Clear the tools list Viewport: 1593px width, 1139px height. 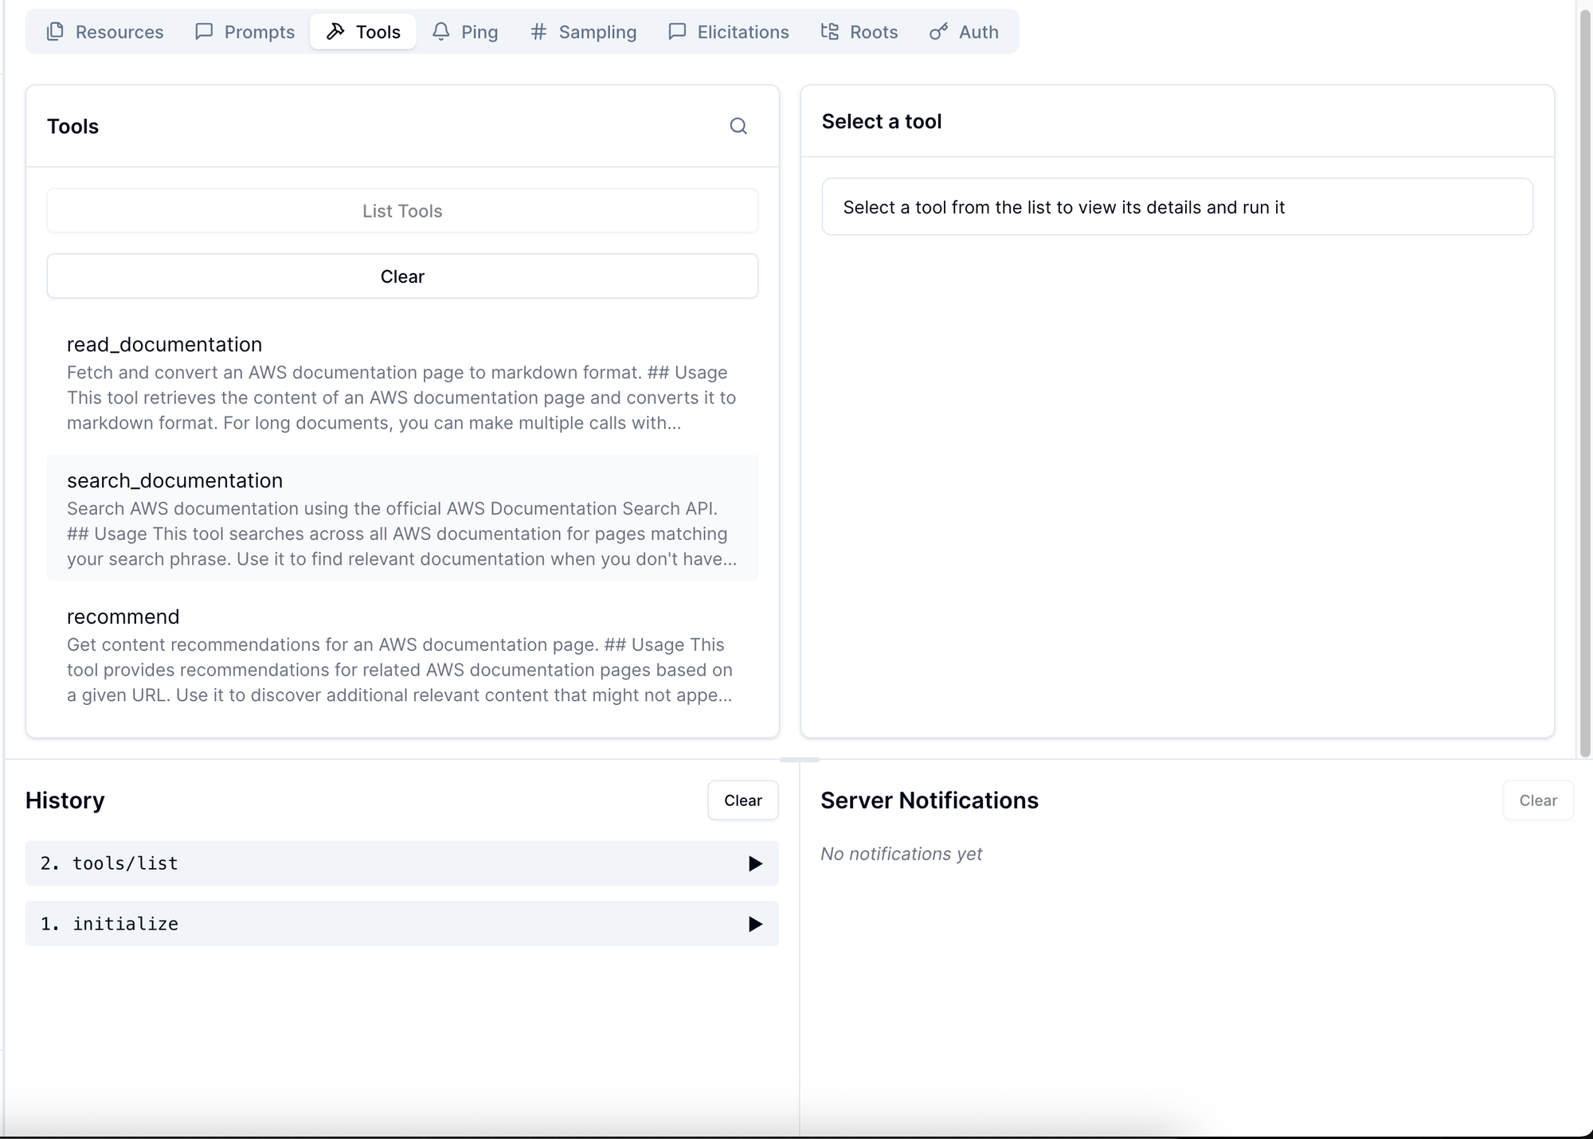point(402,276)
